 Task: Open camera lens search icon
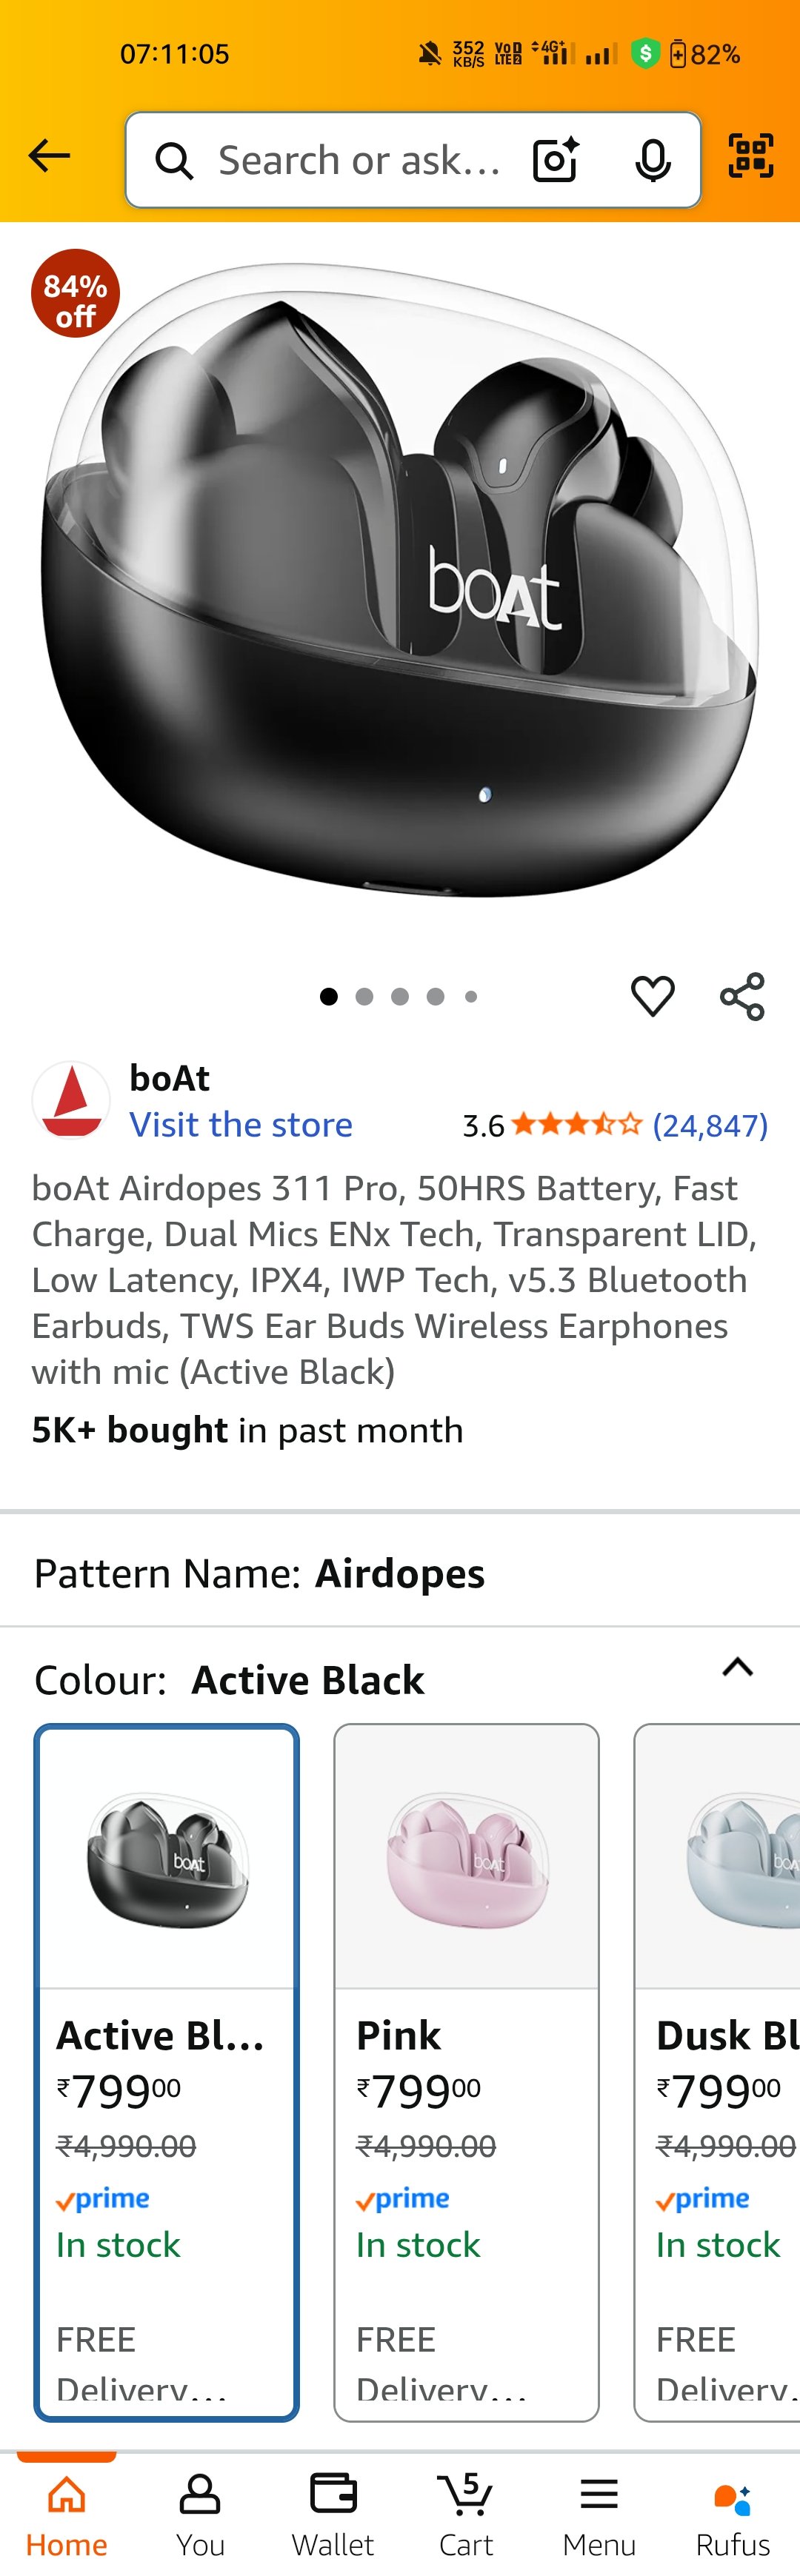click(x=555, y=160)
